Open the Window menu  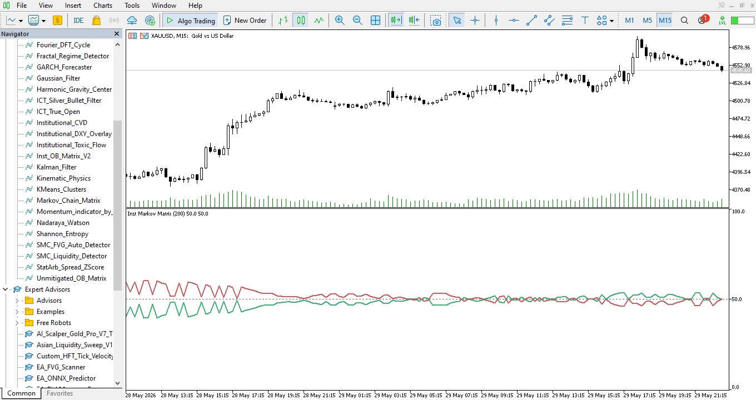164,6
